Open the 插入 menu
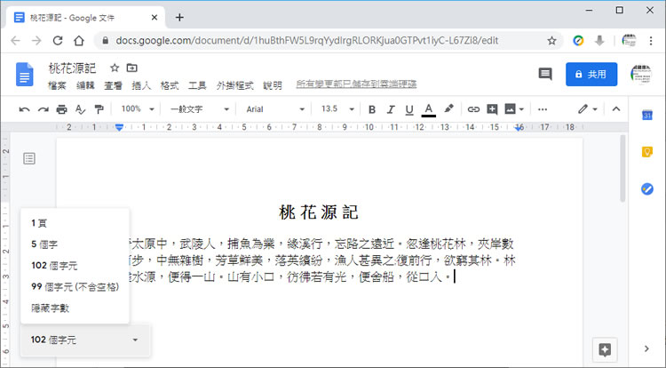The height and width of the screenshot is (368, 666). [140, 85]
